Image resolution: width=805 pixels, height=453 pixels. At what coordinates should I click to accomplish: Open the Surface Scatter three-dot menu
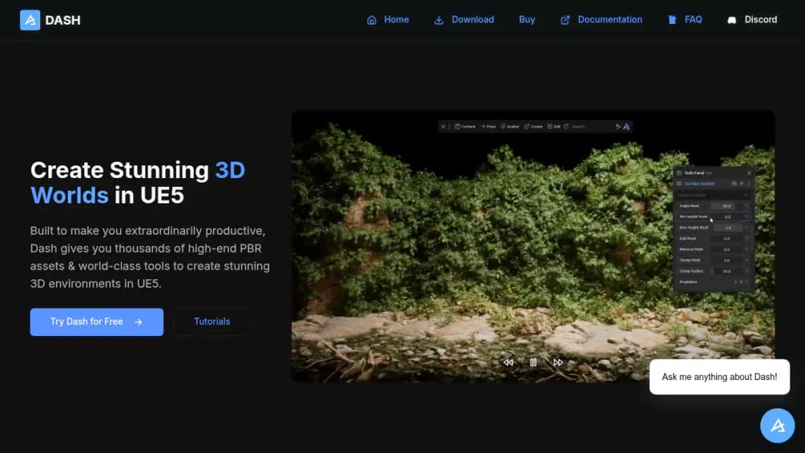pyautogui.click(x=748, y=183)
